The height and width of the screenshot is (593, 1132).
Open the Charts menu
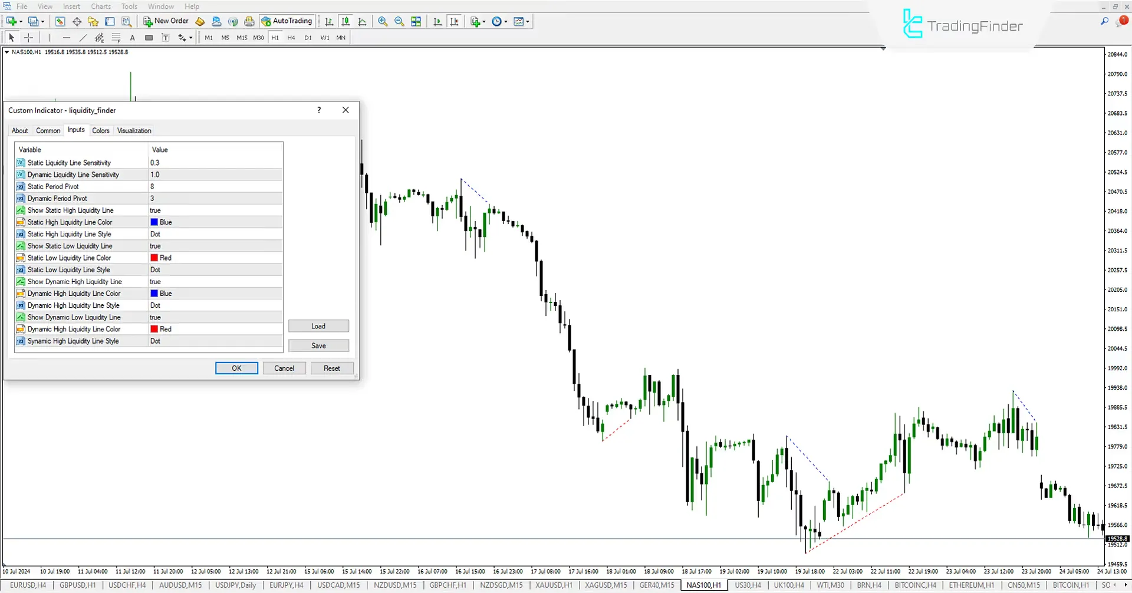coord(100,6)
